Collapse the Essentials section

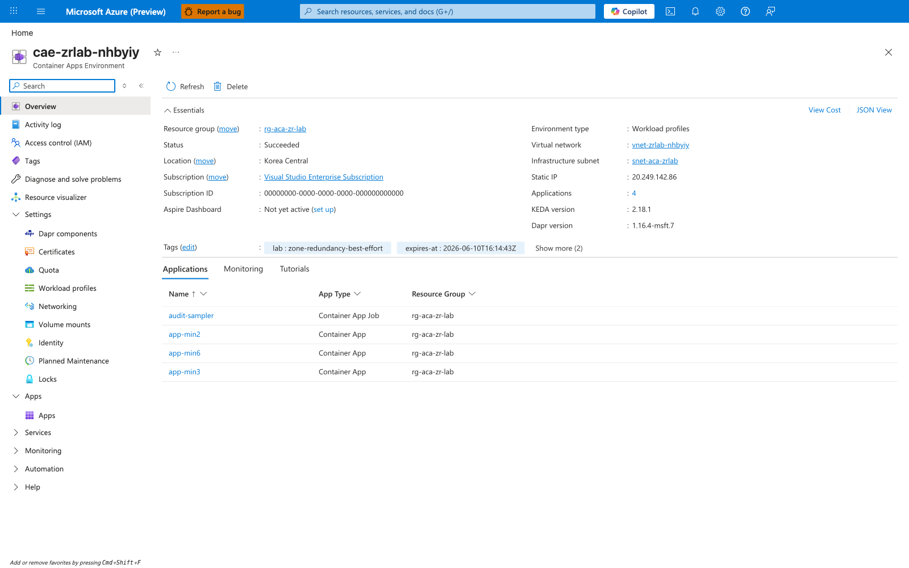coord(168,111)
